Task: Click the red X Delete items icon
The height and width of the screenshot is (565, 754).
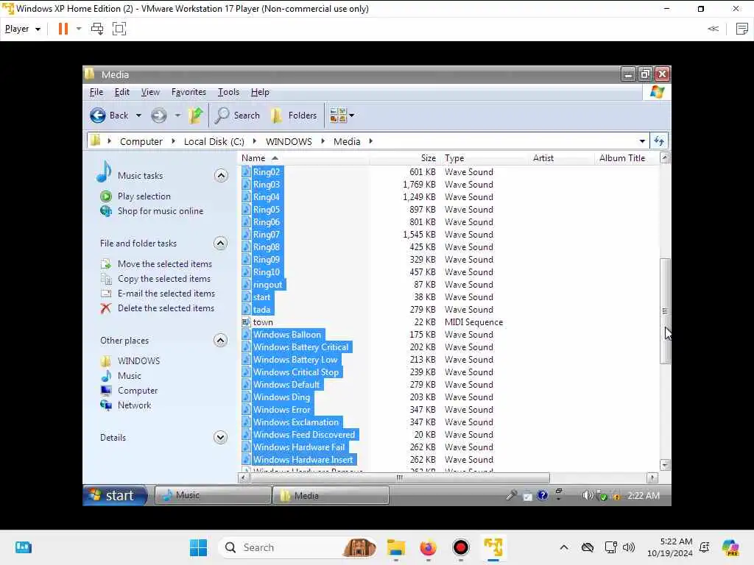Action: click(106, 308)
